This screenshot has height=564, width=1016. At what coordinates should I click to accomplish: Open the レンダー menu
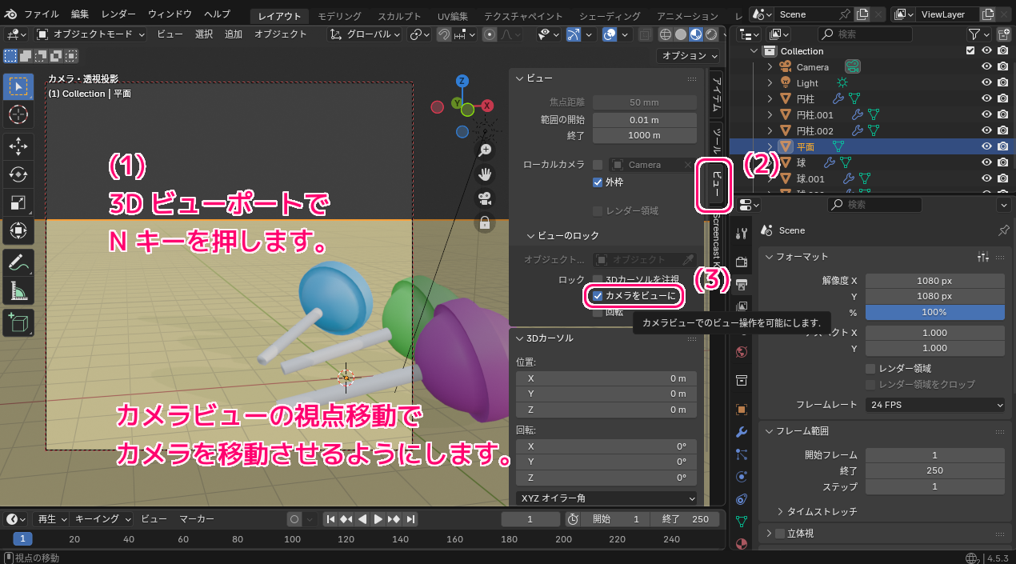[118, 14]
